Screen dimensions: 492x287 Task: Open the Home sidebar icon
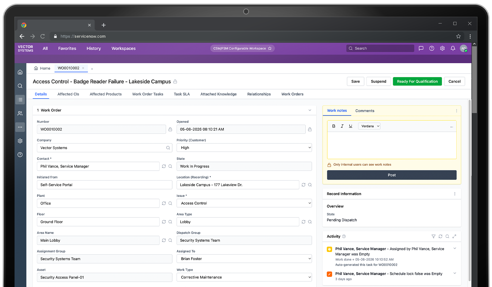(20, 72)
